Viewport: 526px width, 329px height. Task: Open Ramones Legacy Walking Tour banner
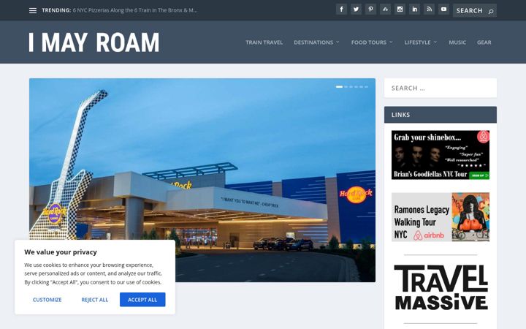coord(440,217)
